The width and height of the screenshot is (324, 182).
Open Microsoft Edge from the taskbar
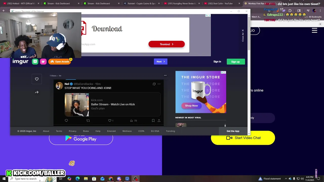[x=77, y=179]
